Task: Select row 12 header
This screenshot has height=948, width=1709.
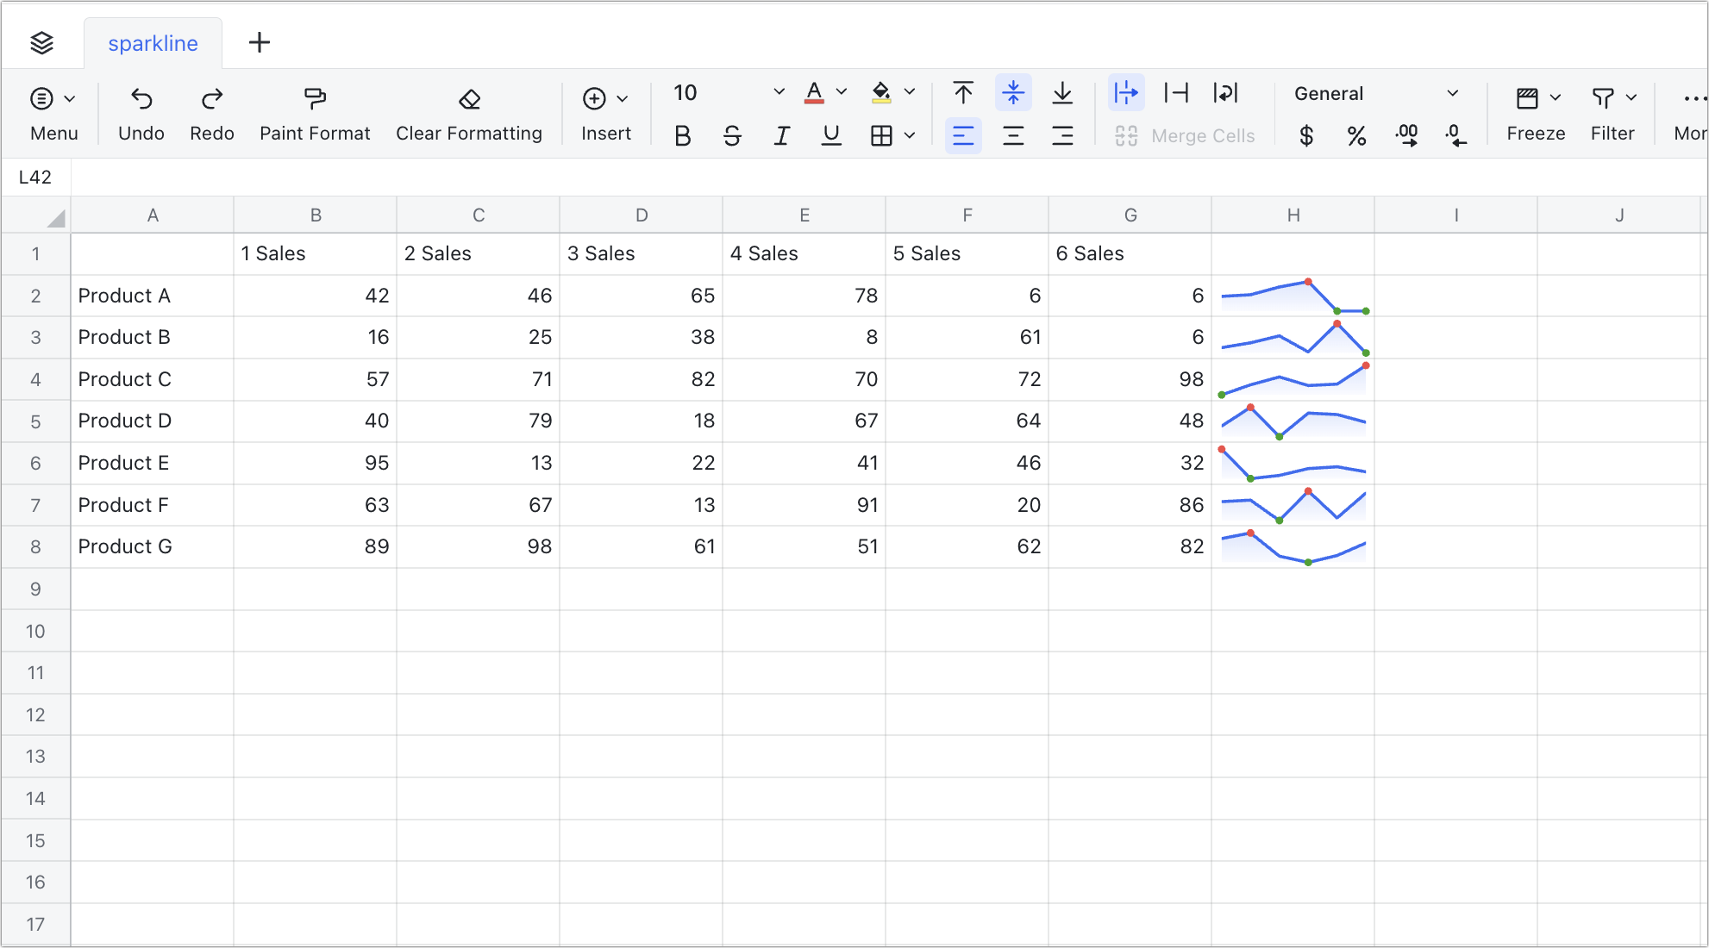Action: coord(35,714)
